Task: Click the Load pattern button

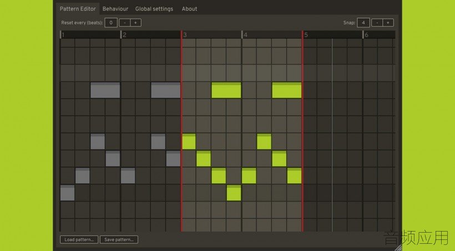Action: pyautogui.click(x=79, y=240)
